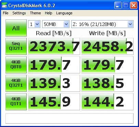Expand the test count dropdown showing 1
Screen dimensions: 139x127
(37, 24)
